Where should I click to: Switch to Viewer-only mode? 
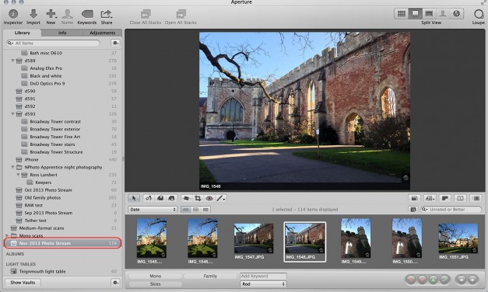[429, 13]
